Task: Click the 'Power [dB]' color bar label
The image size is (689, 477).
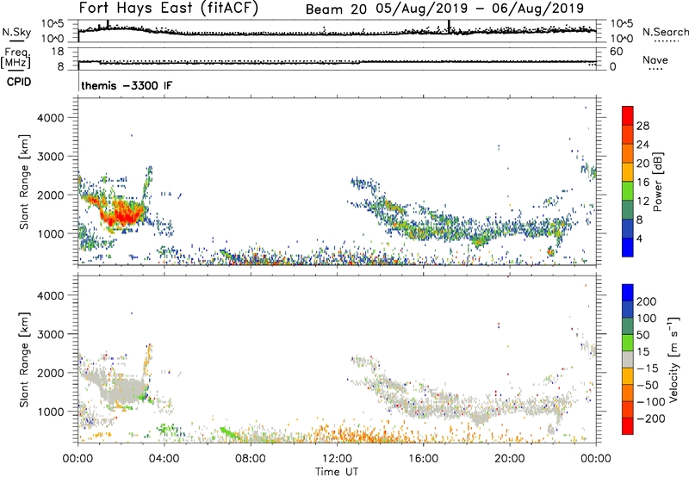Action: click(657, 182)
